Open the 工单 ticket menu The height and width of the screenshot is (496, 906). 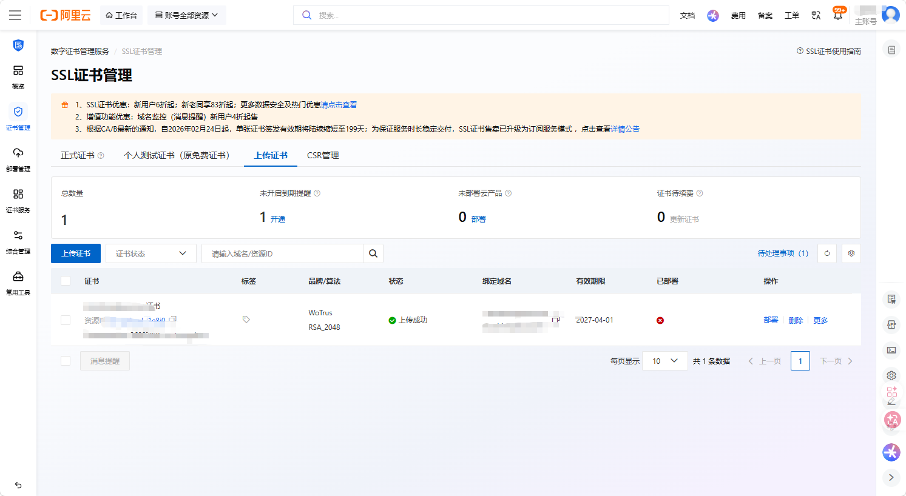pos(792,15)
